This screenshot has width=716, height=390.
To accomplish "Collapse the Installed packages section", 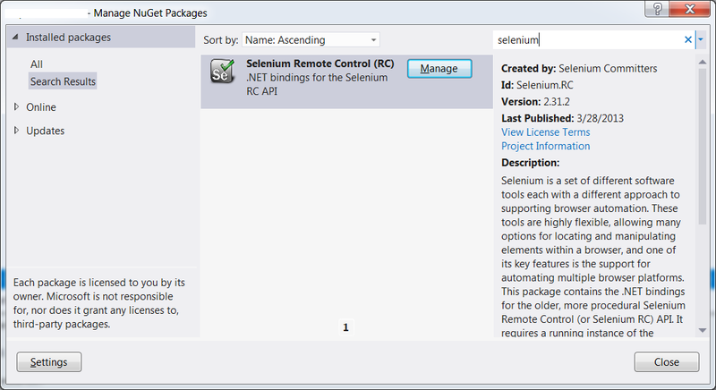I will coord(15,37).
